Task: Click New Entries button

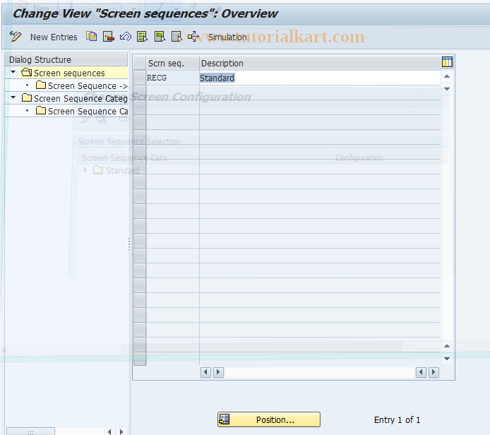Action: (54, 37)
